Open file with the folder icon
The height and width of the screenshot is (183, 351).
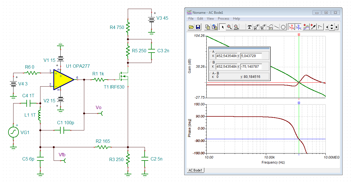(x=191, y=27)
